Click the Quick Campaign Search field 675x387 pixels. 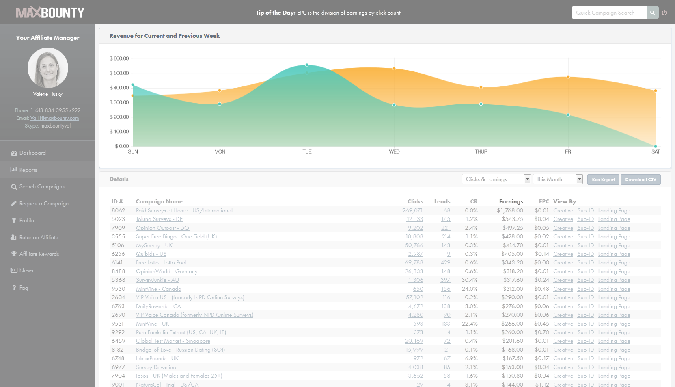[x=609, y=13]
